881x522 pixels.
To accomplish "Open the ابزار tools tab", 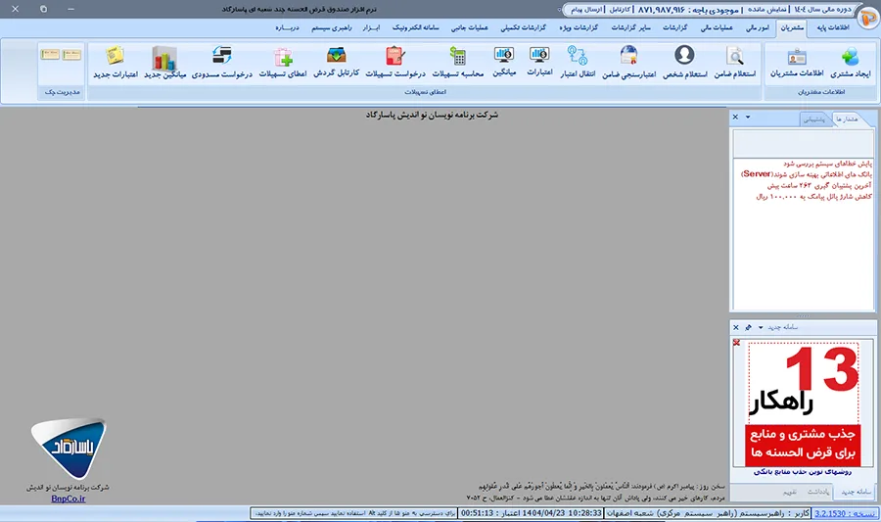I will [371, 27].
